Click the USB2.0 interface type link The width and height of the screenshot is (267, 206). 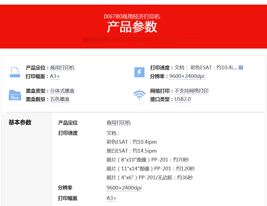coord(182,99)
